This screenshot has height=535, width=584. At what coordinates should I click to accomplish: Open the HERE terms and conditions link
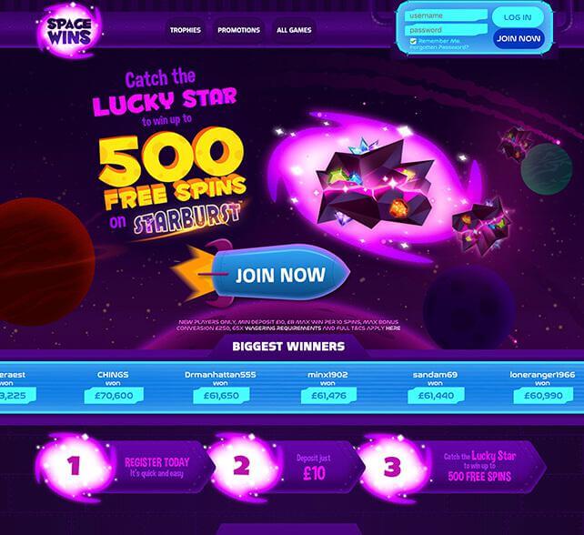[393, 328]
